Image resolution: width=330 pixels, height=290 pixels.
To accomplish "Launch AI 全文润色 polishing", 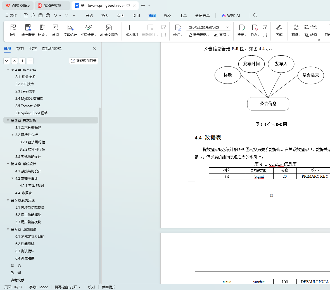I will (109, 30).
